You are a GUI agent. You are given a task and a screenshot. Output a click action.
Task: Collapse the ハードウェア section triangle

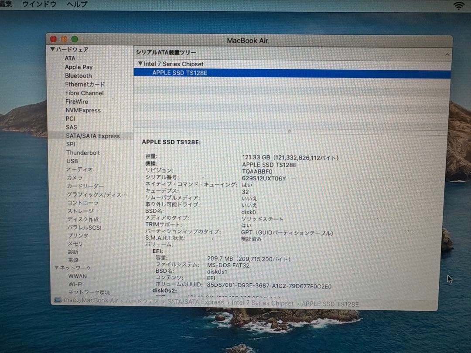click(53, 49)
